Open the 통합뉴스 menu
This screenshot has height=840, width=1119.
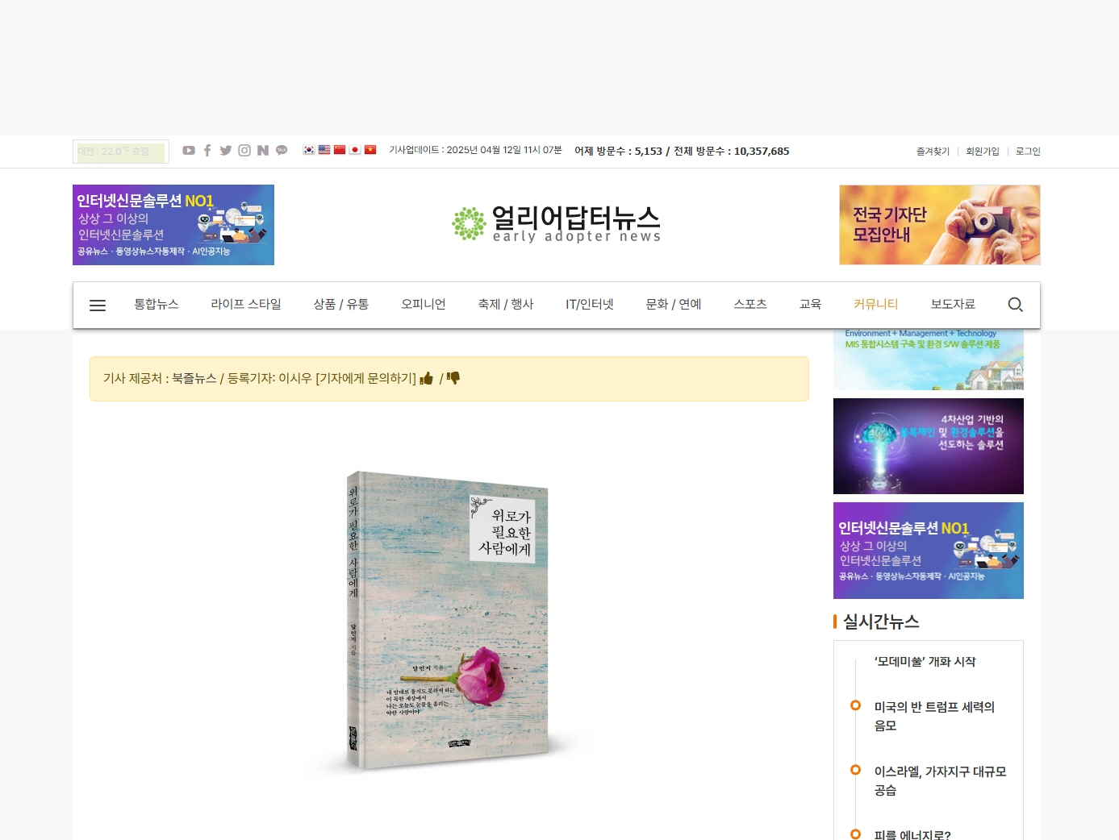157,305
